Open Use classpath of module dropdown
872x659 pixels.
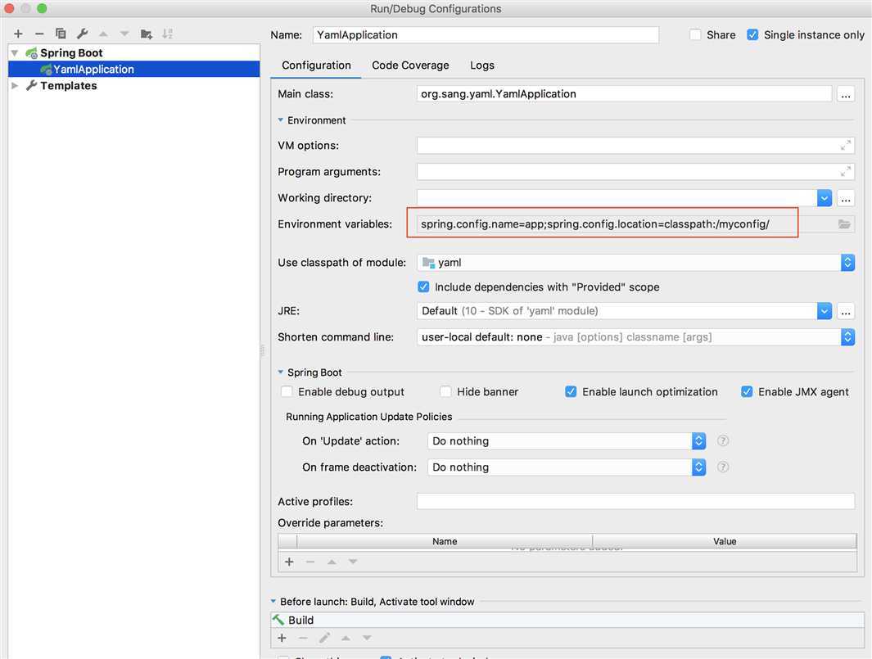847,263
